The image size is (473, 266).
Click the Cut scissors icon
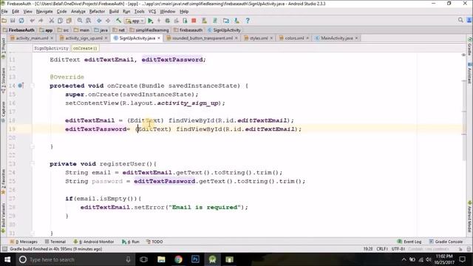(x=52, y=21)
